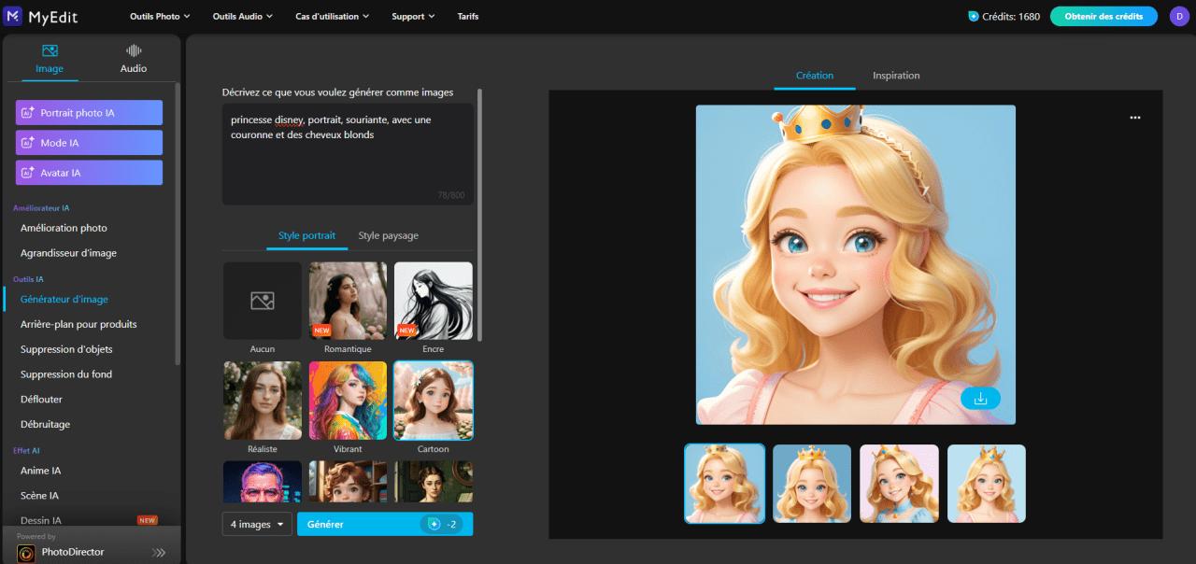Viewport: 1196px width, 564px height.
Task: Expand the Support menu
Action: tap(412, 16)
